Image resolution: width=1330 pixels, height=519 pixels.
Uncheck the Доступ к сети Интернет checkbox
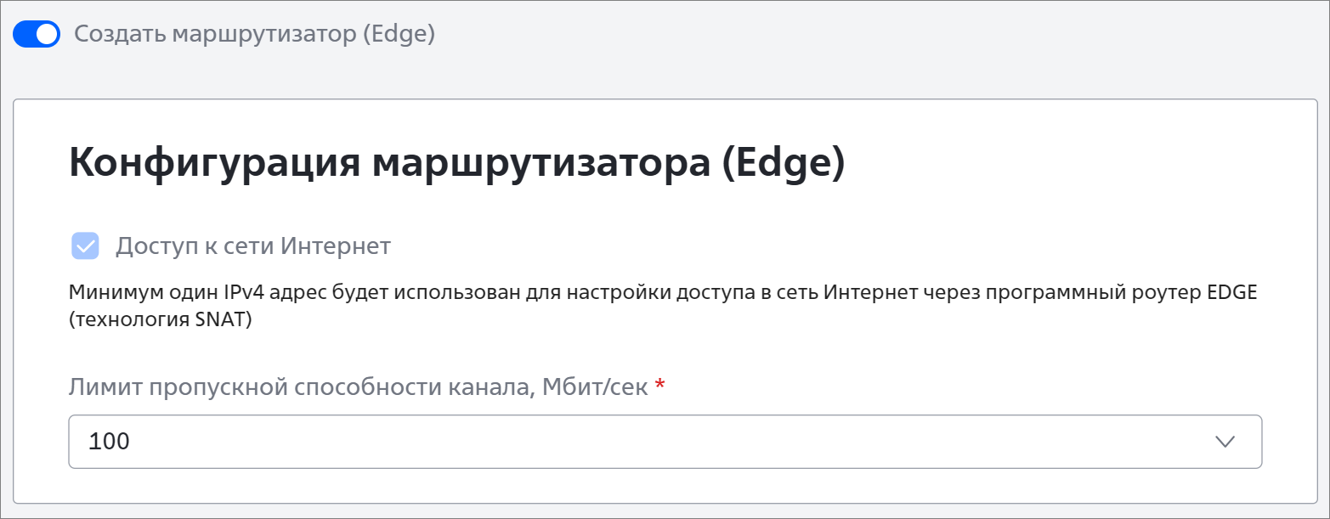click(86, 246)
